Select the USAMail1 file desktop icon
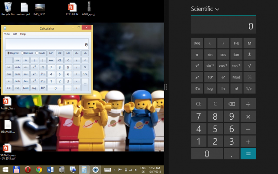This screenshot has height=174, width=278. pos(8,126)
